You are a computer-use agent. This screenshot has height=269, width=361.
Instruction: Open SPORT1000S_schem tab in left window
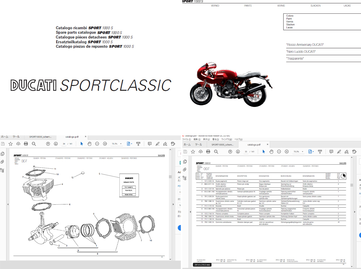point(40,137)
